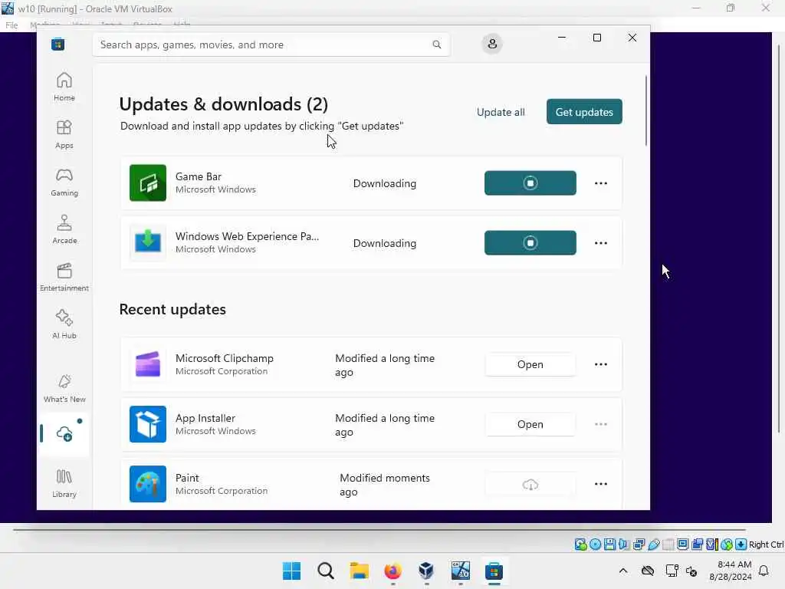Click the Game Bar name text
This screenshot has height=589, width=785.
(x=199, y=177)
